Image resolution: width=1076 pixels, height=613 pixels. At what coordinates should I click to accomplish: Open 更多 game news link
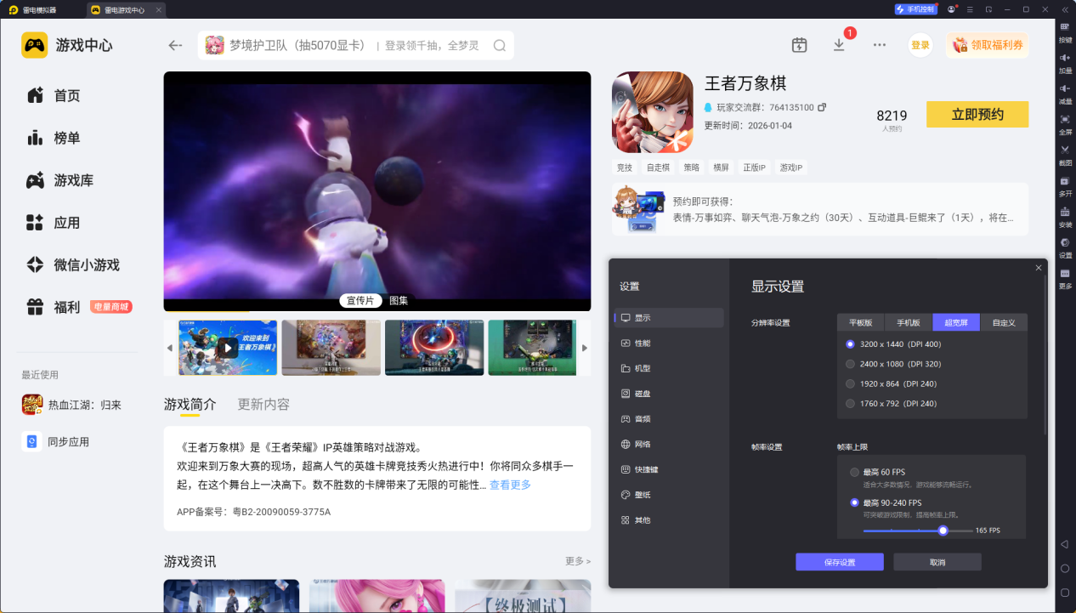tap(578, 561)
